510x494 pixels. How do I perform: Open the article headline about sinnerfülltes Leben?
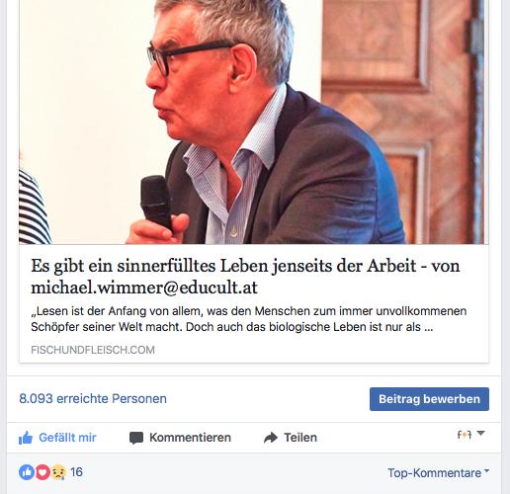[245, 277]
